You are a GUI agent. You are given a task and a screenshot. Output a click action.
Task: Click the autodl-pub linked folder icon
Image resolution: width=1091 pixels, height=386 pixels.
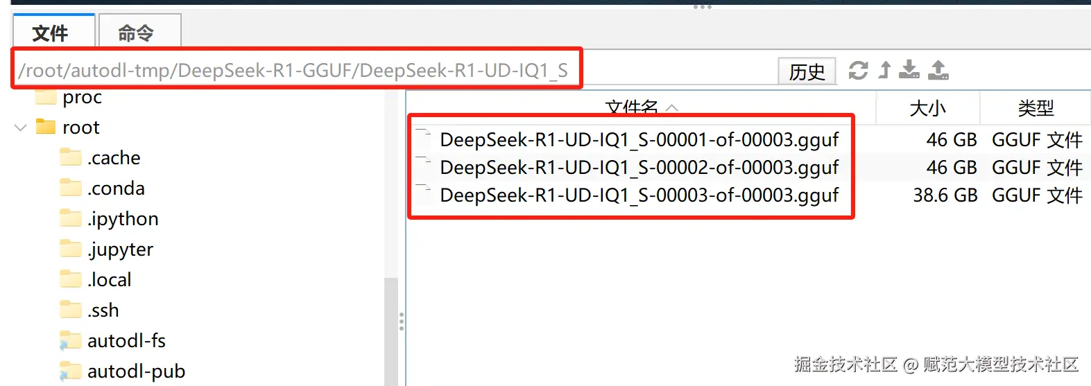click(70, 371)
